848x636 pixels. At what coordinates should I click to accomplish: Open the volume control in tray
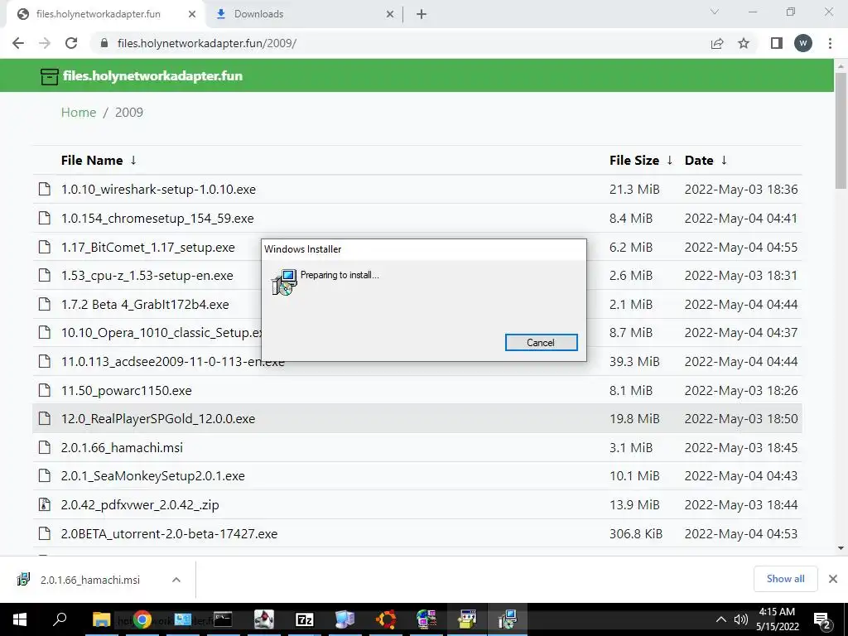pyautogui.click(x=741, y=619)
